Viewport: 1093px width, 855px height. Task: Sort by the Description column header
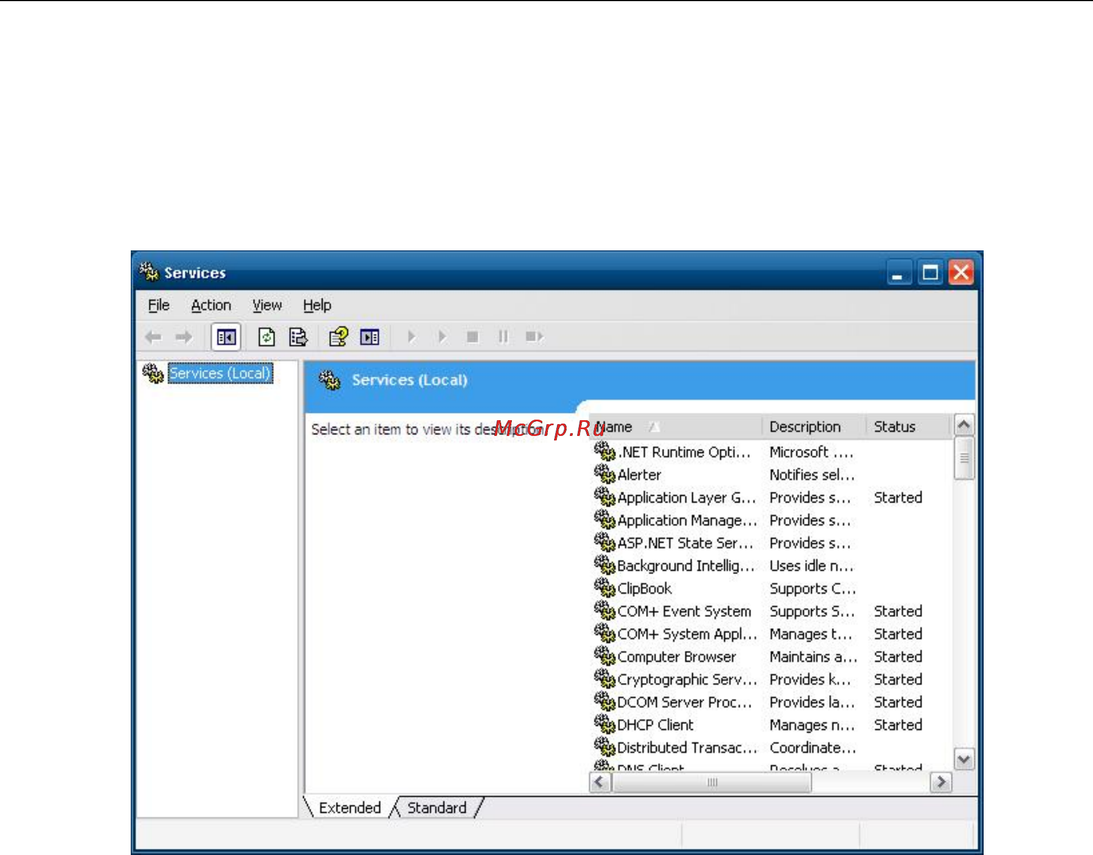pos(814,427)
